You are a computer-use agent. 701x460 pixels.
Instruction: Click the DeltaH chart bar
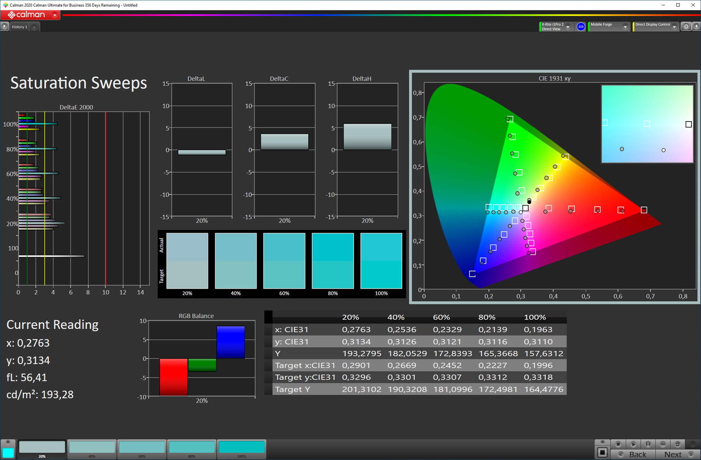click(367, 136)
